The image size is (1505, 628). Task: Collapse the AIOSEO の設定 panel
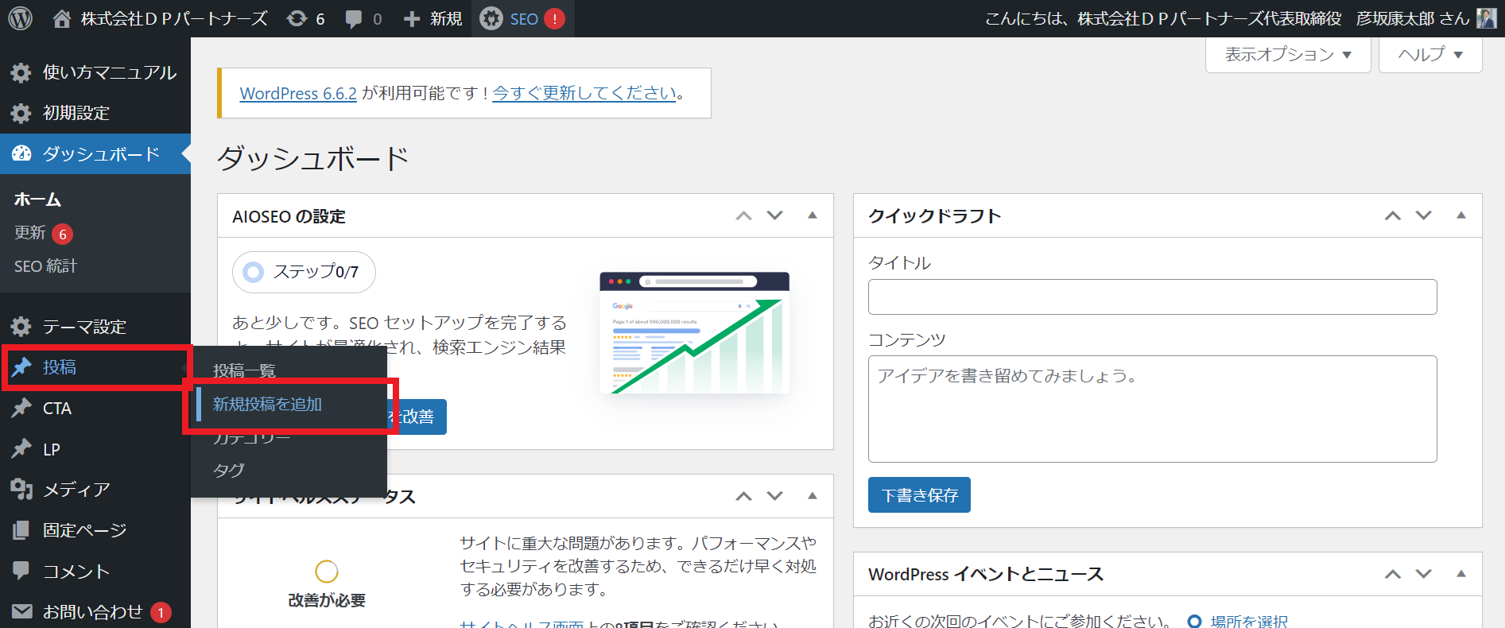tap(813, 215)
